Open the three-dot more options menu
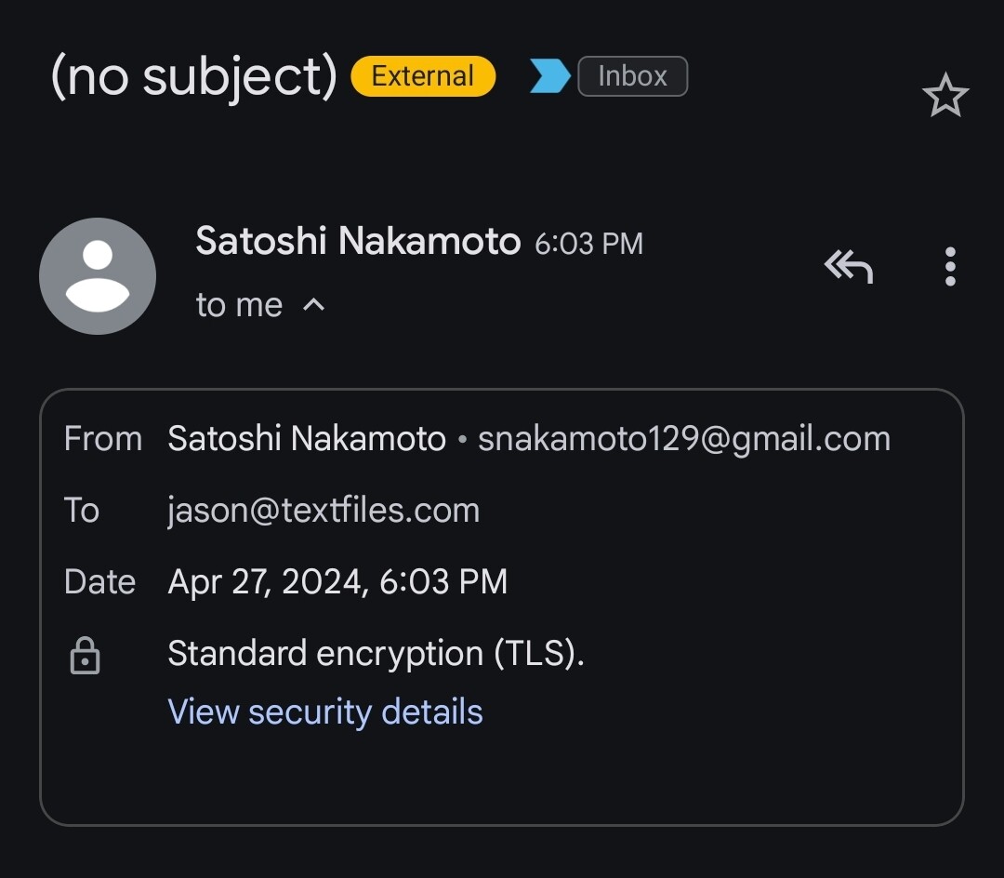Viewport: 1004px width, 878px height. (x=949, y=267)
